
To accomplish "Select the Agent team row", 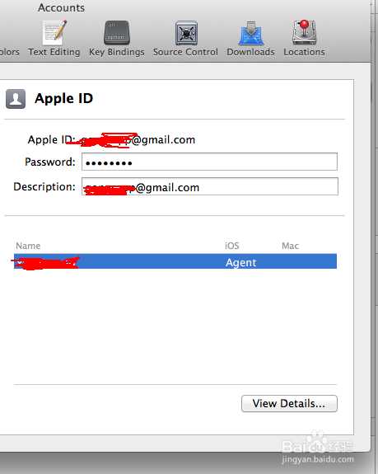I will tap(175, 261).
